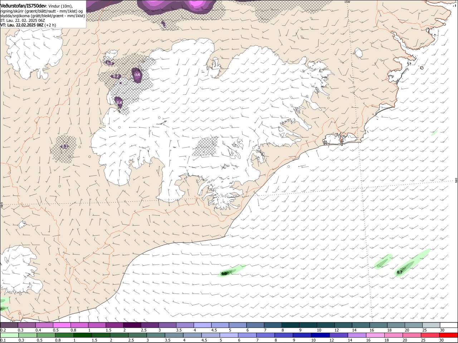This screenshot has width=458, height=343.
Task: Click the medium green 0.5 swatch in lower legend
Action: pyautogui.click(x=46, y=335)
